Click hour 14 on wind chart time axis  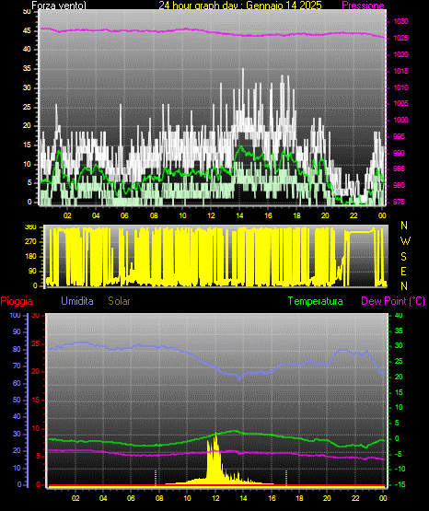point(239,215)
